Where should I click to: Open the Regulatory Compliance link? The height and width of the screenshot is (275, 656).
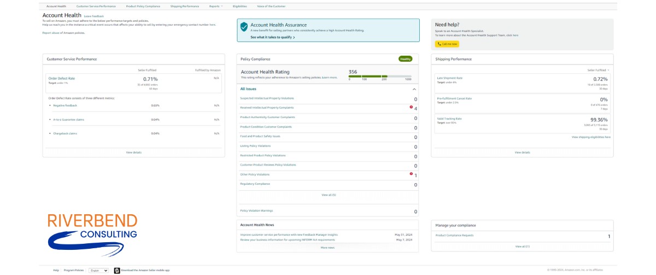click(x=255, y=184)
